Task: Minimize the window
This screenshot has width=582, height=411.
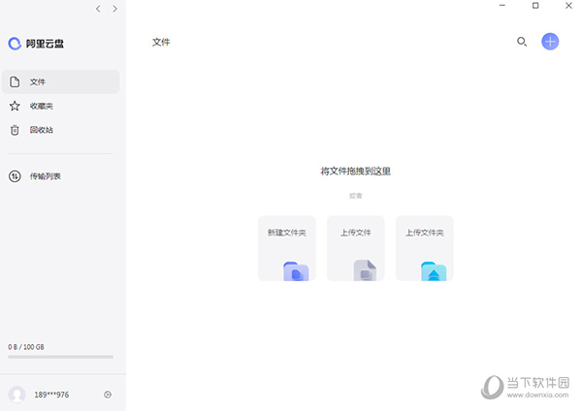Action: (x=502, y=6)
